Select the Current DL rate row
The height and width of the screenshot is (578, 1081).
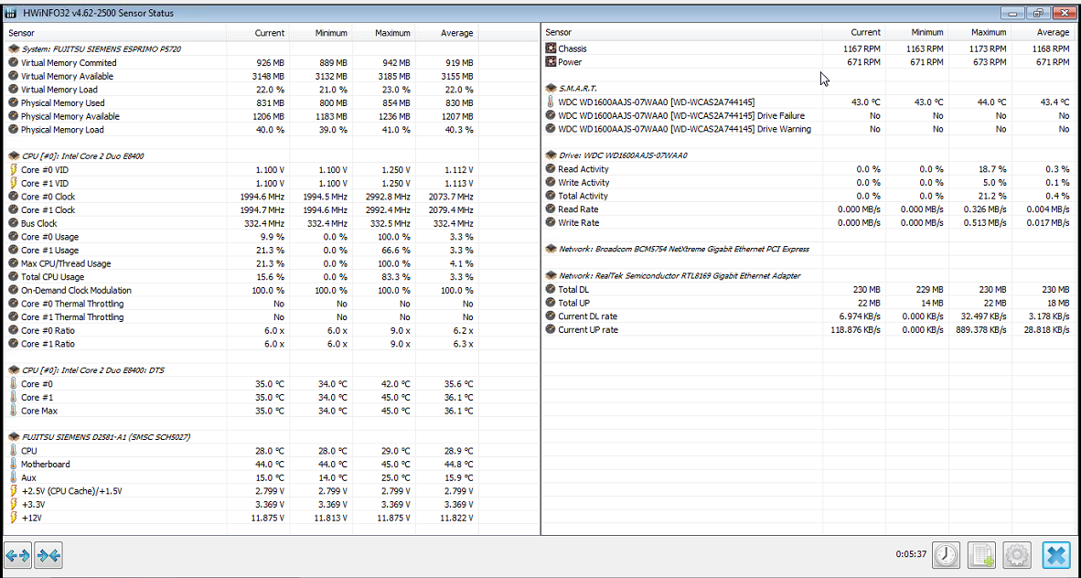(808, 316)
